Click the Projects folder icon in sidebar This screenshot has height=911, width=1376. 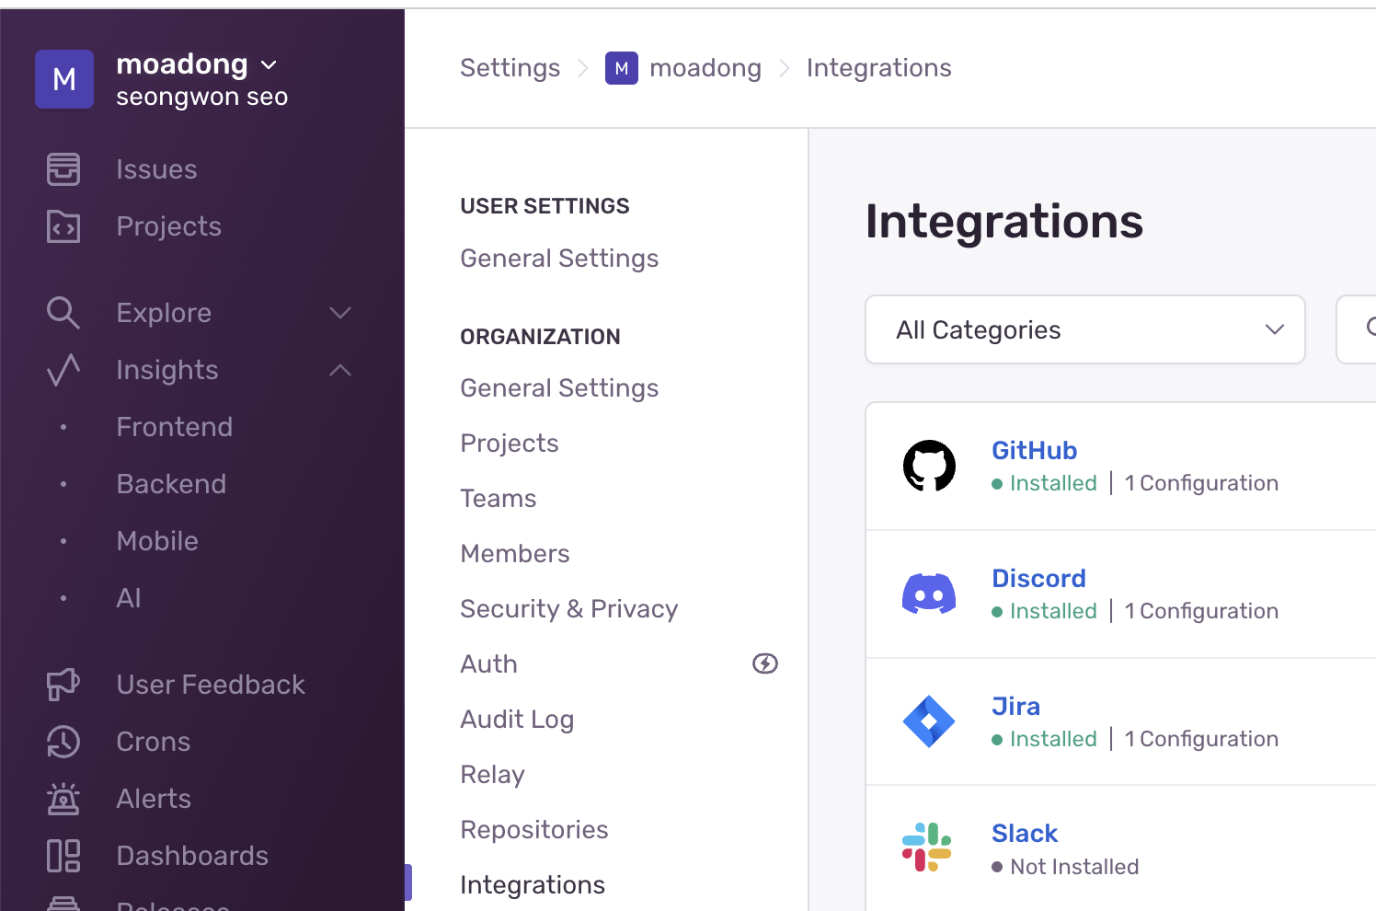tap(63, 226)
